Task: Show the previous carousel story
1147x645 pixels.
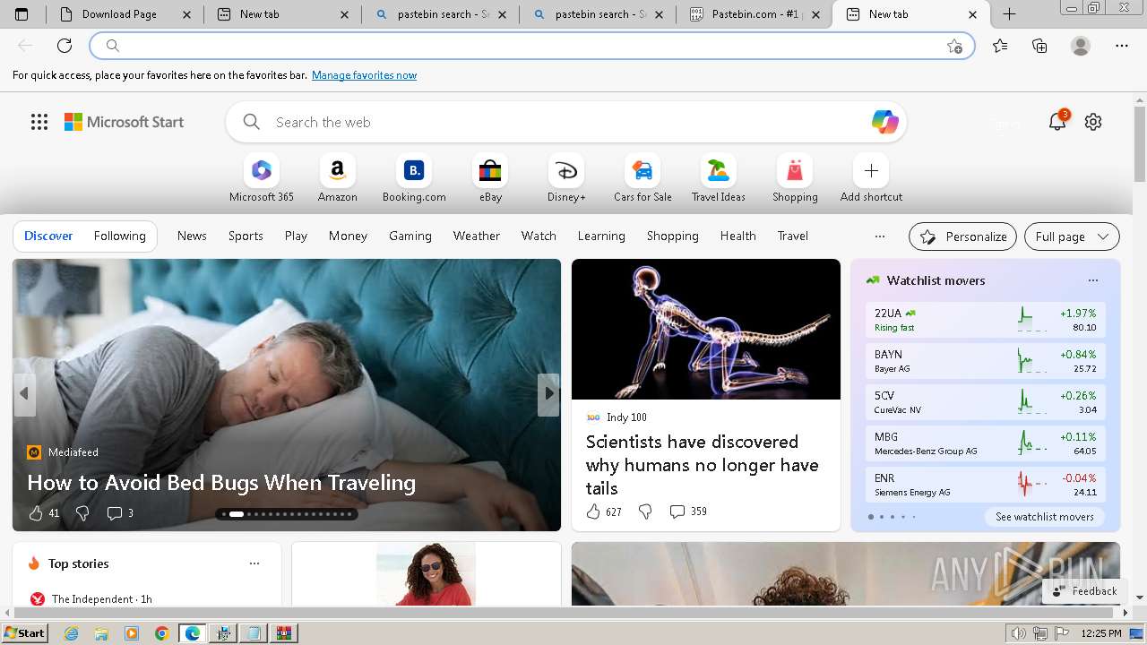Action: pos(24,393)
